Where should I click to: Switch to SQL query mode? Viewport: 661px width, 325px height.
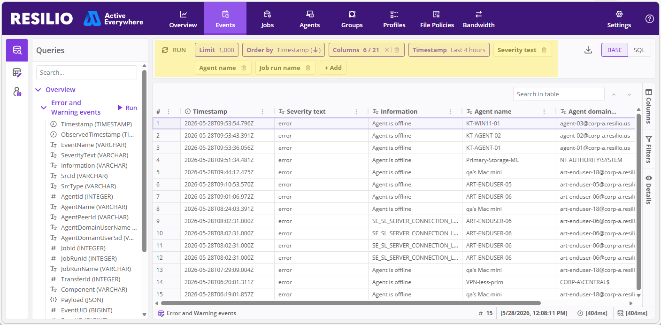point(639,50)
